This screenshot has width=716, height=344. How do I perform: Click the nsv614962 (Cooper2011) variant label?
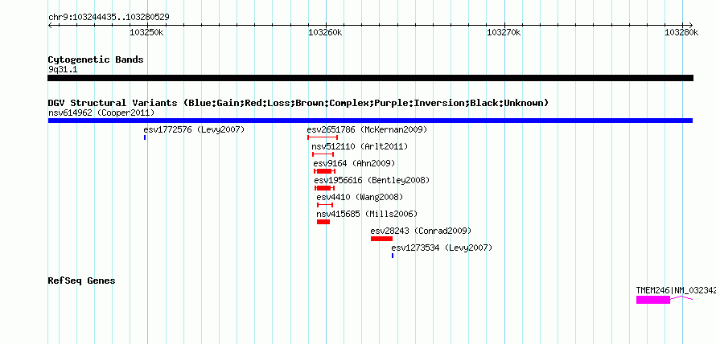pos(101,113)
